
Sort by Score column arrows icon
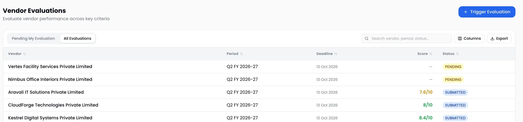click(431, 54)
